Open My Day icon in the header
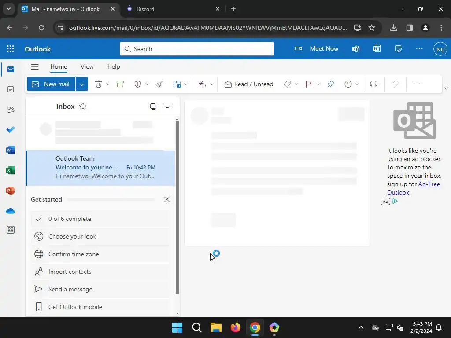 click(x=398, y=49)
